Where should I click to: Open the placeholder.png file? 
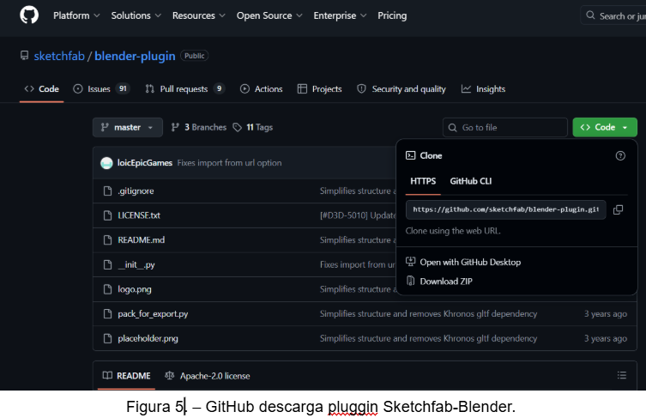pos(148,338)
